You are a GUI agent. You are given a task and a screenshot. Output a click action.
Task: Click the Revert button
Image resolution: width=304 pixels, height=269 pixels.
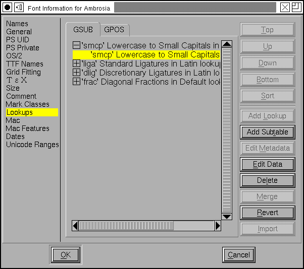tap(267, 213)
